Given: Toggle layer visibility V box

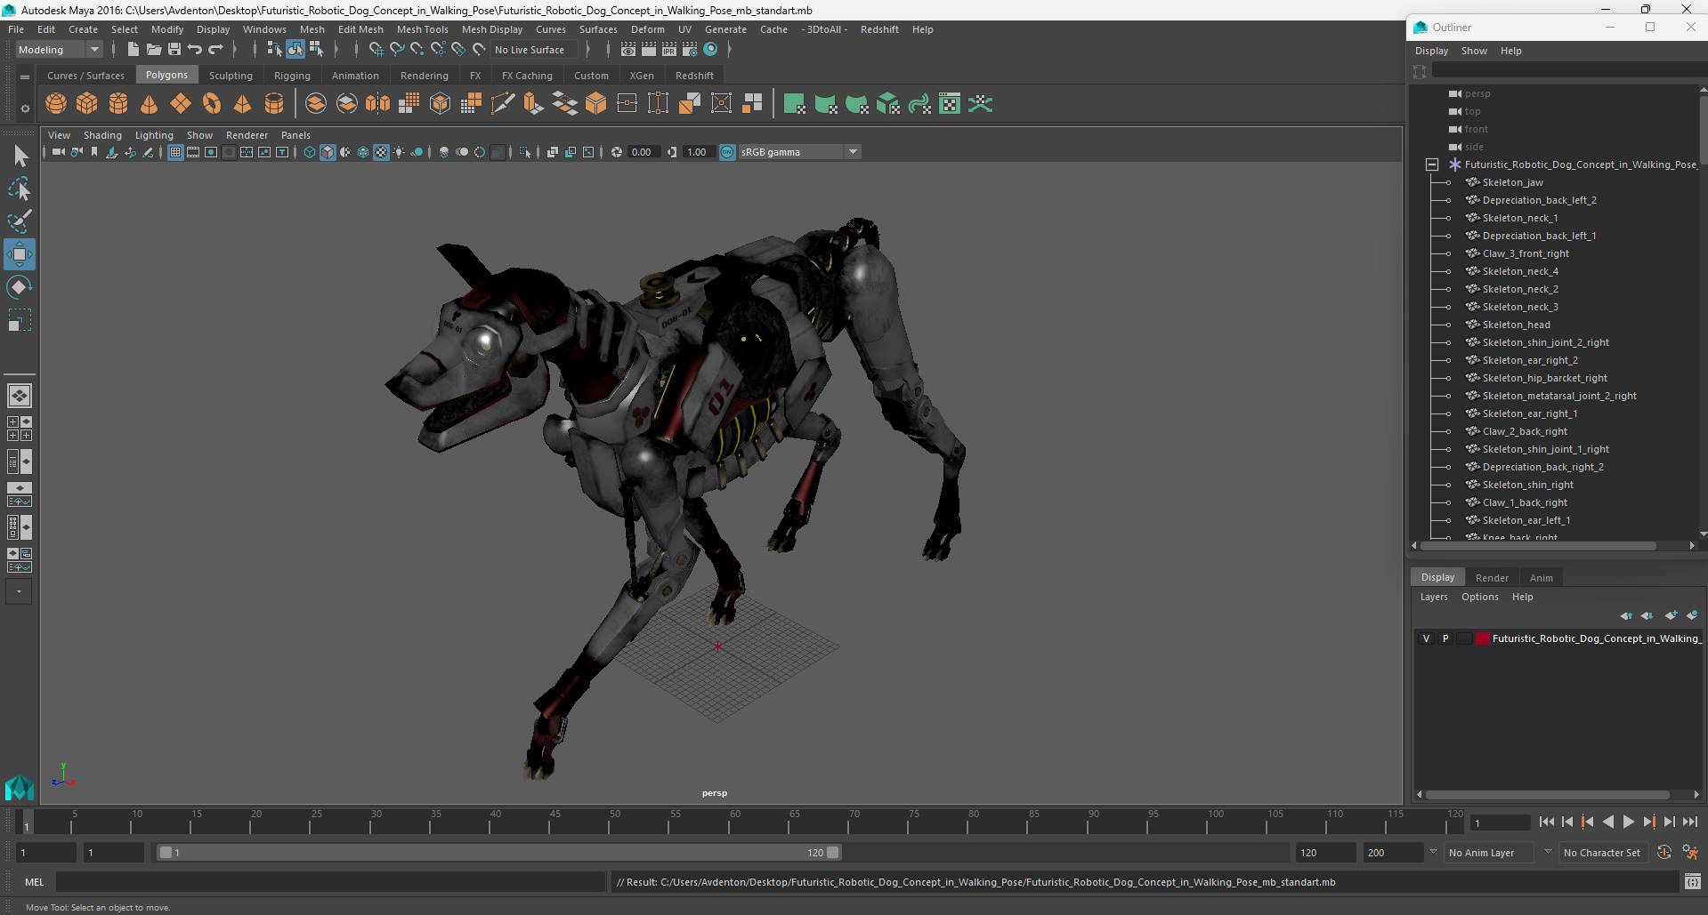Looking at the screenshot, I should click(x=1426, y=638).
